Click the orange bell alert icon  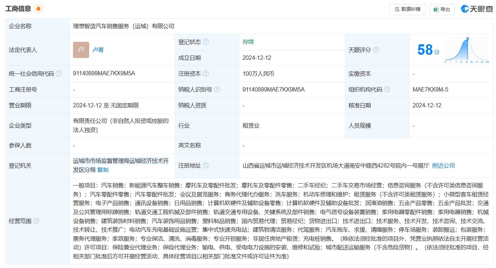[x=38, y=9]
